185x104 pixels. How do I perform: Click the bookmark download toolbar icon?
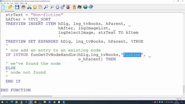pos(74,7)
